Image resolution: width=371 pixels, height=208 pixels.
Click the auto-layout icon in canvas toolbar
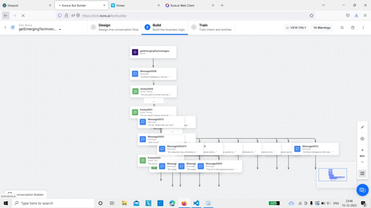coord(362,139)
